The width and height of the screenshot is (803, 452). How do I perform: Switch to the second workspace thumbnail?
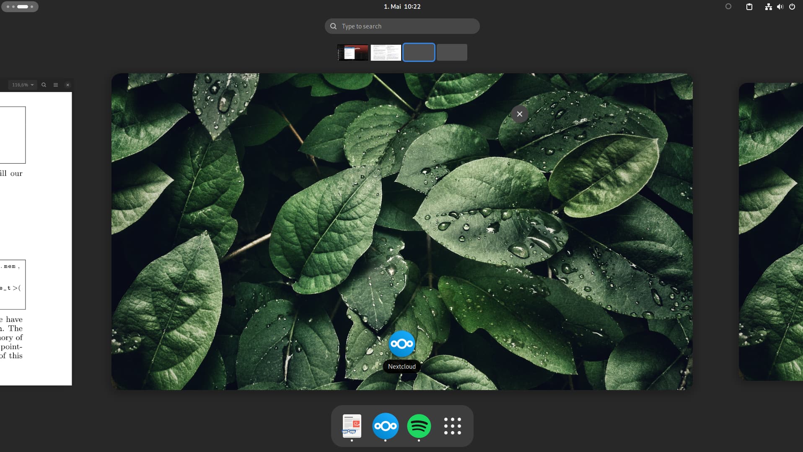point(386,53)
